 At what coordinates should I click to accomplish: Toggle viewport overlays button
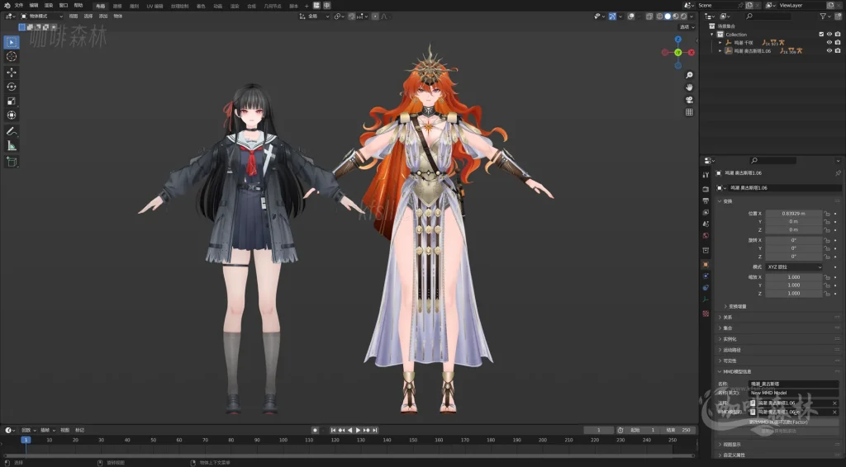coord(630,17)
